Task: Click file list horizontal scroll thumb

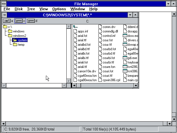Action: click(x=79, y=85)
